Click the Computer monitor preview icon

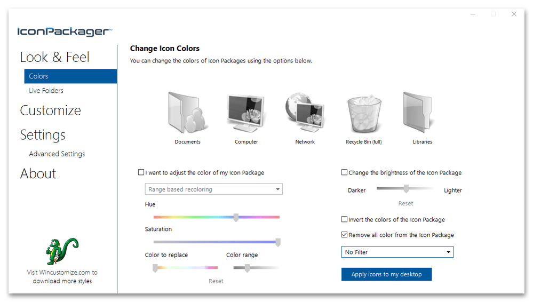tap(246, 113)
